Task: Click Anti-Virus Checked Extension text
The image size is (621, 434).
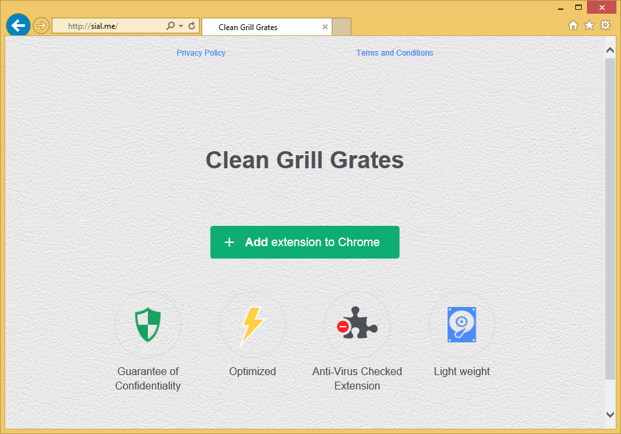Action: [x=357, y=378]
